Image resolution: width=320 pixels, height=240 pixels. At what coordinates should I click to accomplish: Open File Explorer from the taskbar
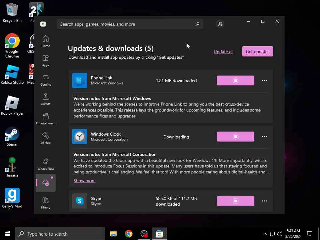coord(113,234)
